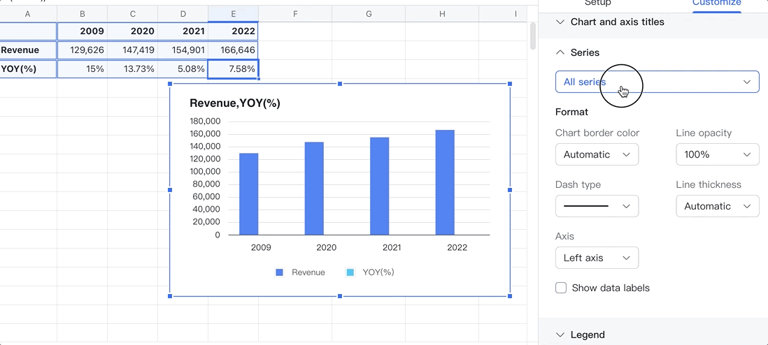Open Chart border color dropdown

coord(597,154)
